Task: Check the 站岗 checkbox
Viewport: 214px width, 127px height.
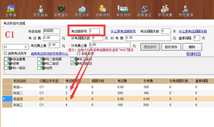Action: pyautogui.click(x=39, y=68)
